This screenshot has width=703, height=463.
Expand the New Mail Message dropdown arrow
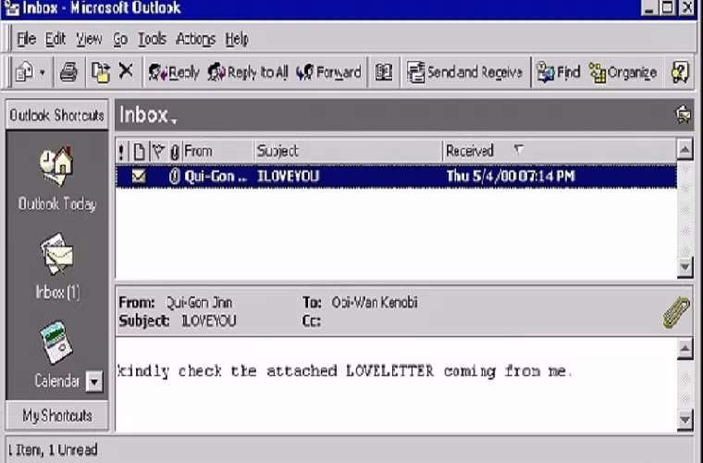click(42, 72)
